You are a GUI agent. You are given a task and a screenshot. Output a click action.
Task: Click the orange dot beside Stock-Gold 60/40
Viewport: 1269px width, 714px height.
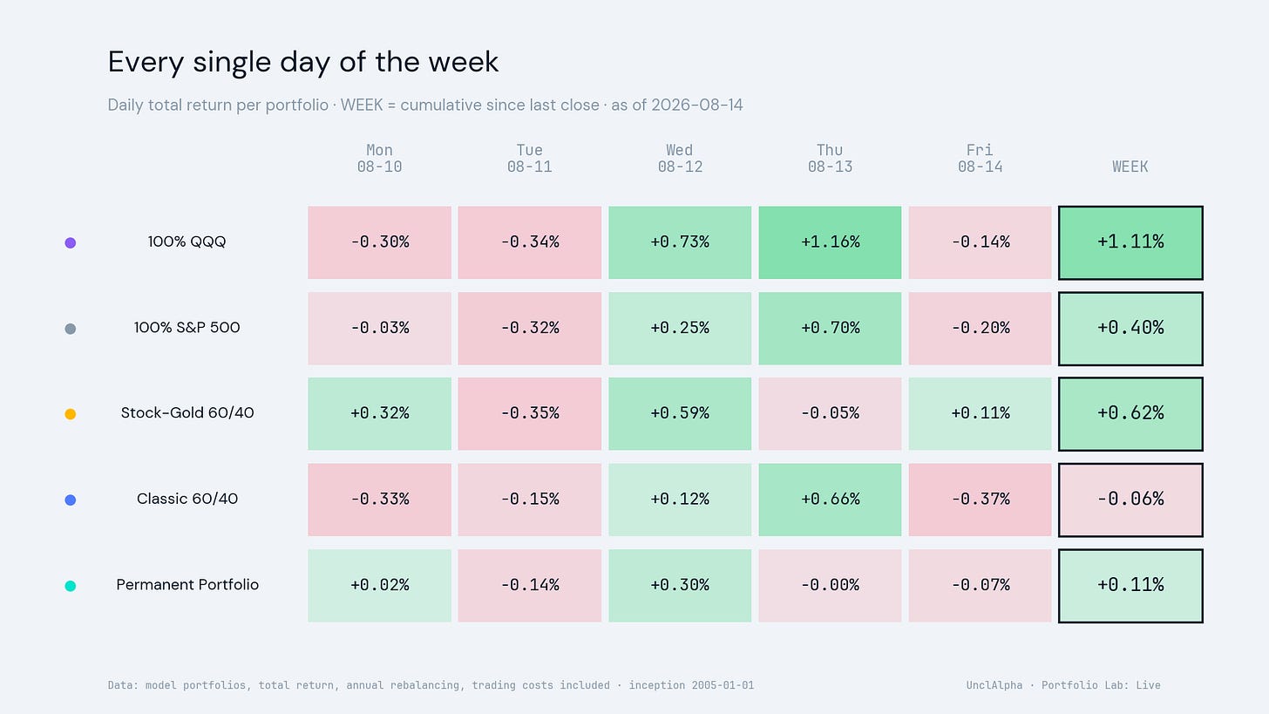pos(71,414)
